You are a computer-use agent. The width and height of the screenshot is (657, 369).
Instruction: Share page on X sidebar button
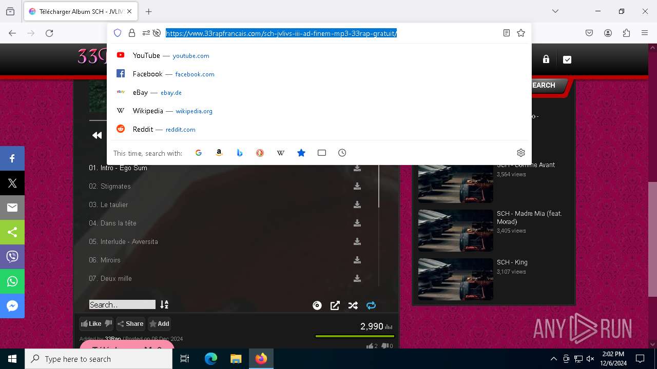[12, 183]
